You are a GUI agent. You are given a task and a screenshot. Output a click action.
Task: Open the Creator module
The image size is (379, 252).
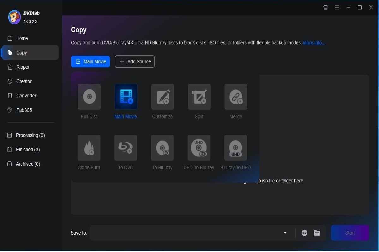[30, 81]
